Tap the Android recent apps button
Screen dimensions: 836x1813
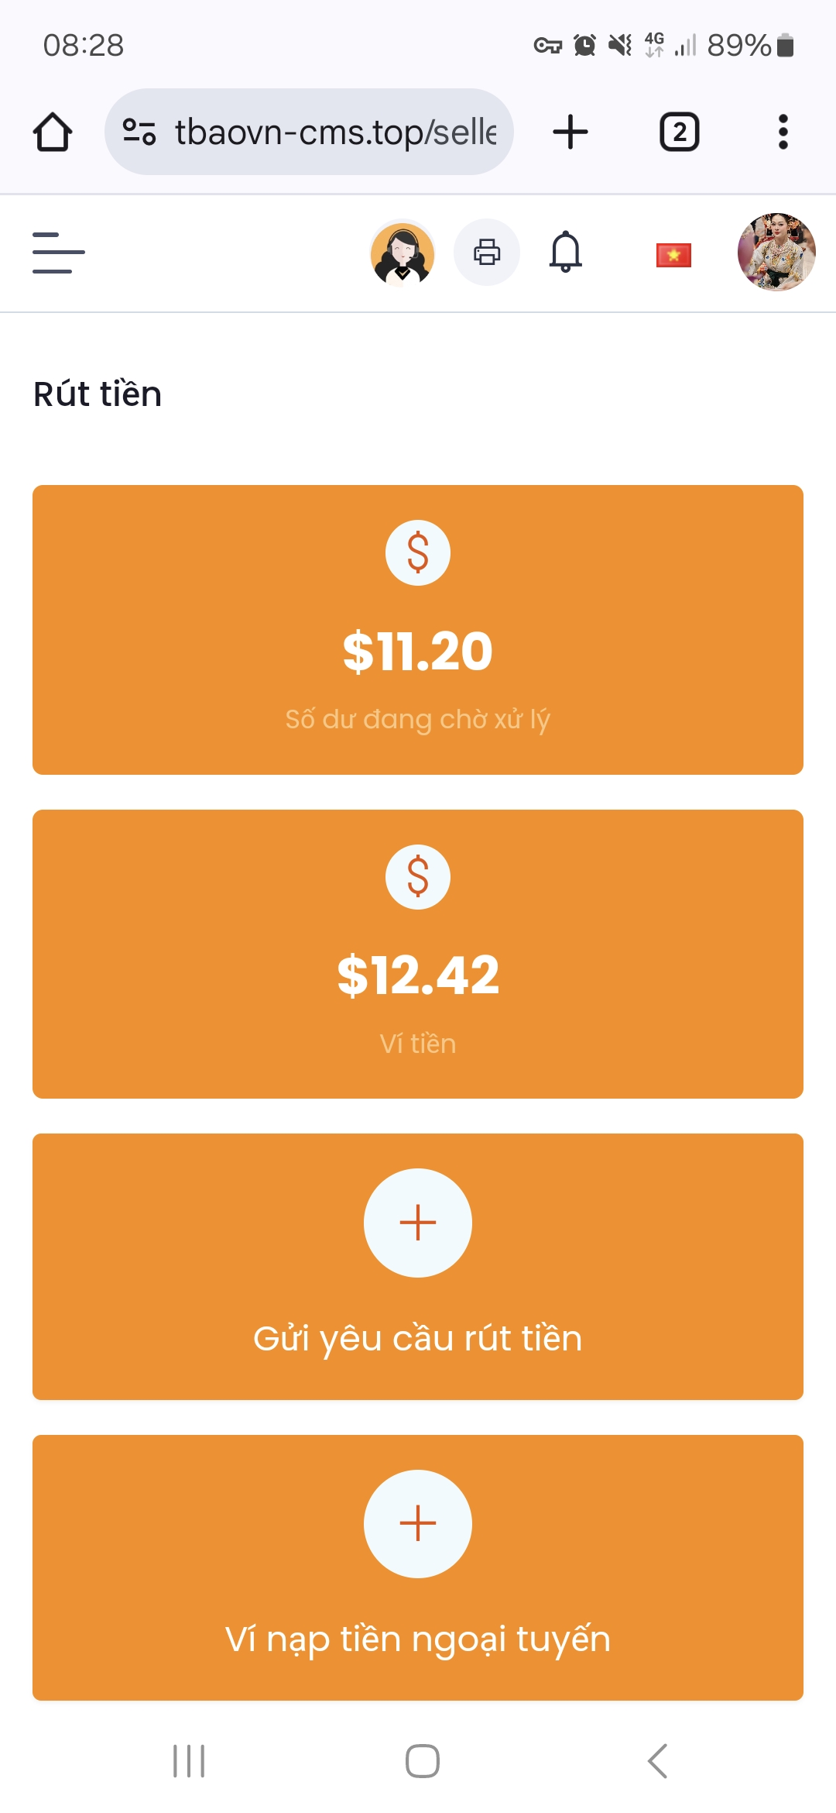(x=189, y=1761)
